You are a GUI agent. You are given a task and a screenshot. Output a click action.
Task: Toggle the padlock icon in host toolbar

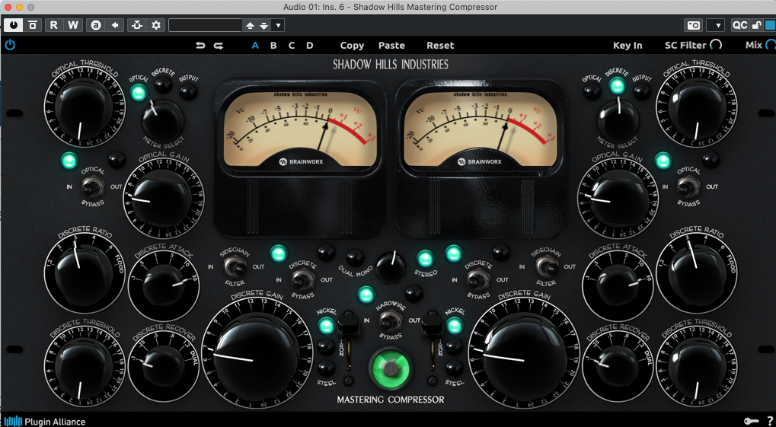click(756, 25)
